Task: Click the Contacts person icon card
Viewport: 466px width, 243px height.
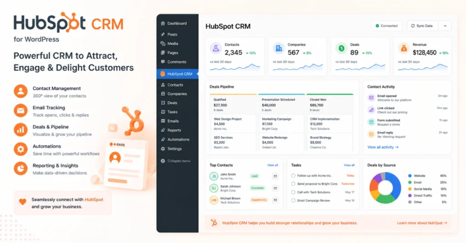Action: pyautogui.click(x=216, y=48)
